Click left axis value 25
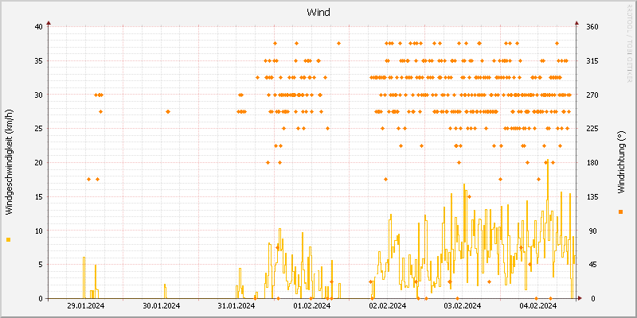 pos(39,129)
